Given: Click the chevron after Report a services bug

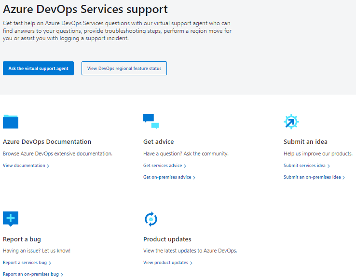Looking at the screenshot, I should tap(50, 263).
